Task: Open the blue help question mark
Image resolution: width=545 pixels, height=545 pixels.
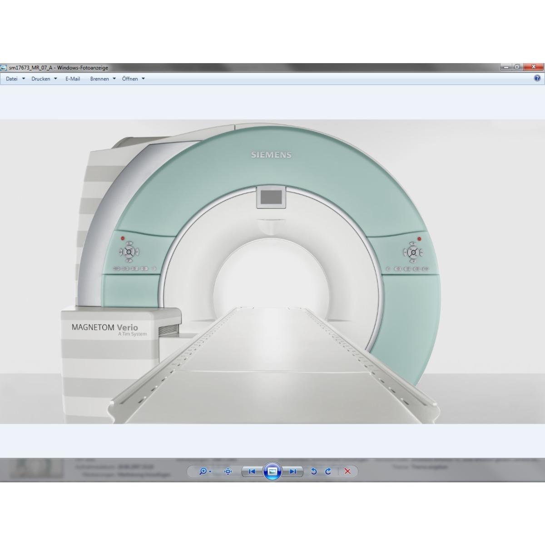Action: pos(537,78)
